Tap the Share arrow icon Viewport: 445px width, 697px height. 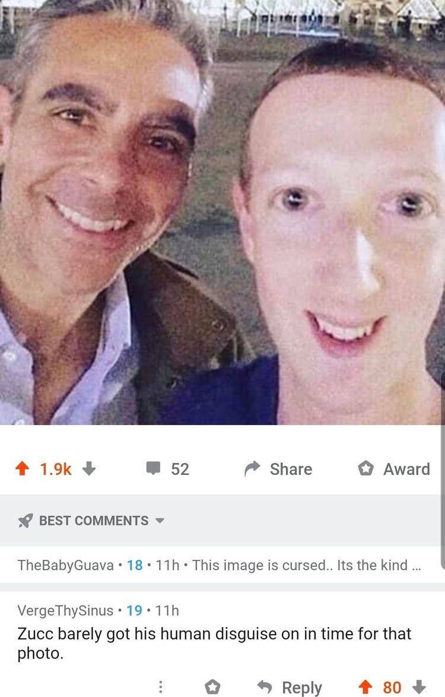click(x=252, y=468)
